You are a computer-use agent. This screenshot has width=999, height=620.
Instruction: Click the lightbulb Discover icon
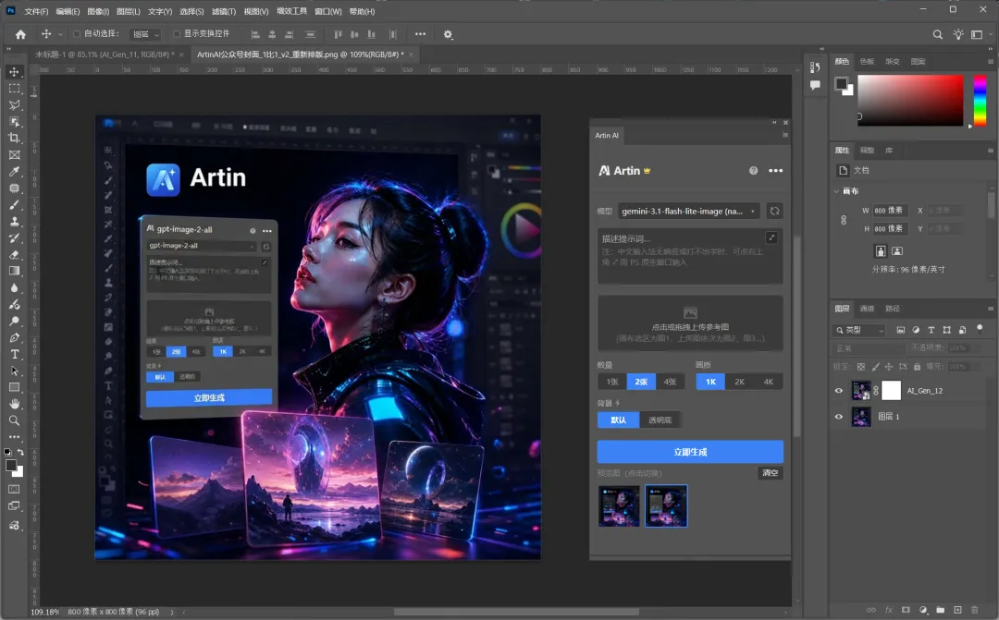click(x=958, y=34)
